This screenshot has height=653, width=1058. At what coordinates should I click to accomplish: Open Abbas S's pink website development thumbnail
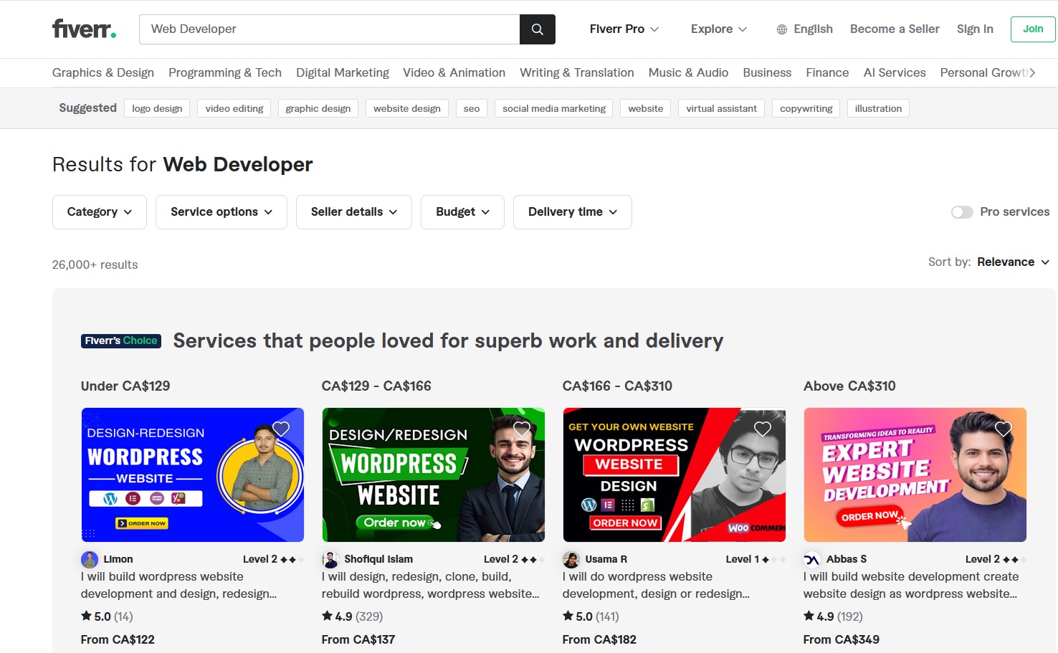pos(915,475)
